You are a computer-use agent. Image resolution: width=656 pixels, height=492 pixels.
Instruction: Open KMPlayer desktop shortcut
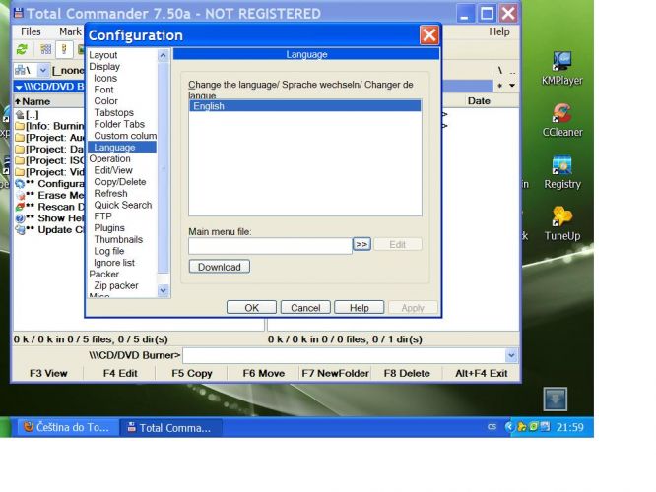coord(561,68)
